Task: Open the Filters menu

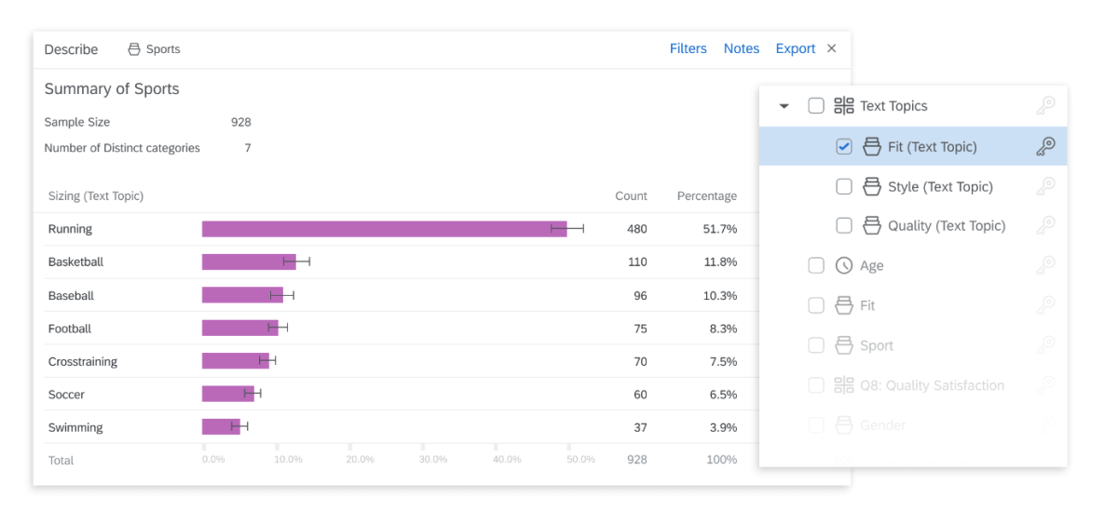Action: (x=688, y=48)
